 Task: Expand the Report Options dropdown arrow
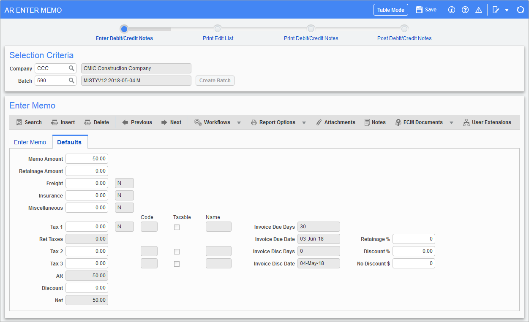[304, 123]
